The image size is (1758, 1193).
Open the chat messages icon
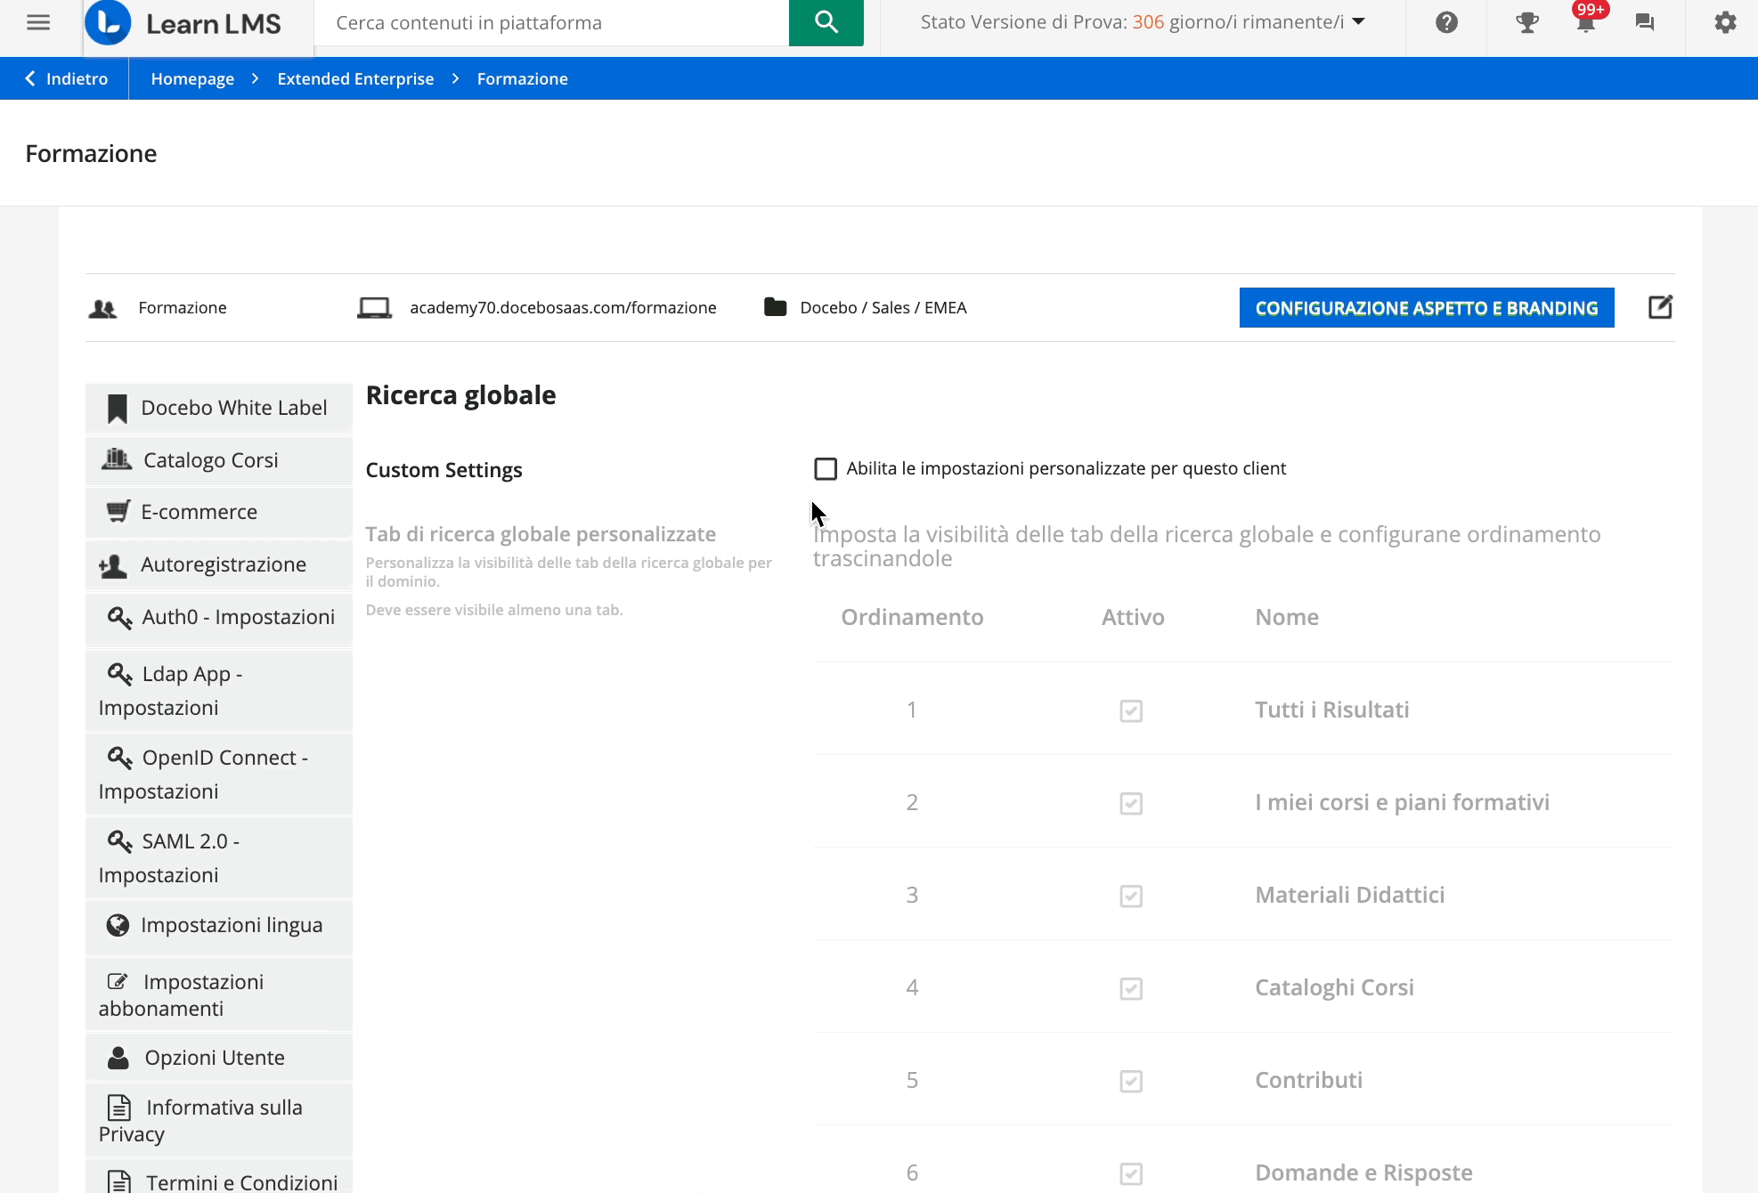[x=1645, y=22]
